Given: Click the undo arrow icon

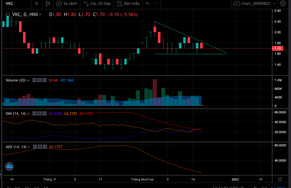Looking at the screenshot, I should (148, 4).
